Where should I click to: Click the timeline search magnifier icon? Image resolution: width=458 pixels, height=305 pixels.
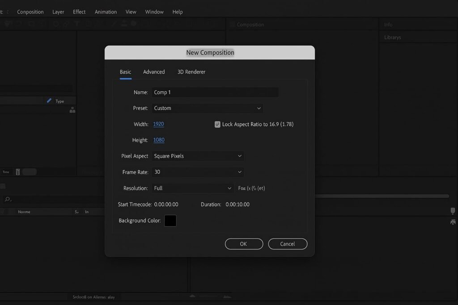coord(7,199)
